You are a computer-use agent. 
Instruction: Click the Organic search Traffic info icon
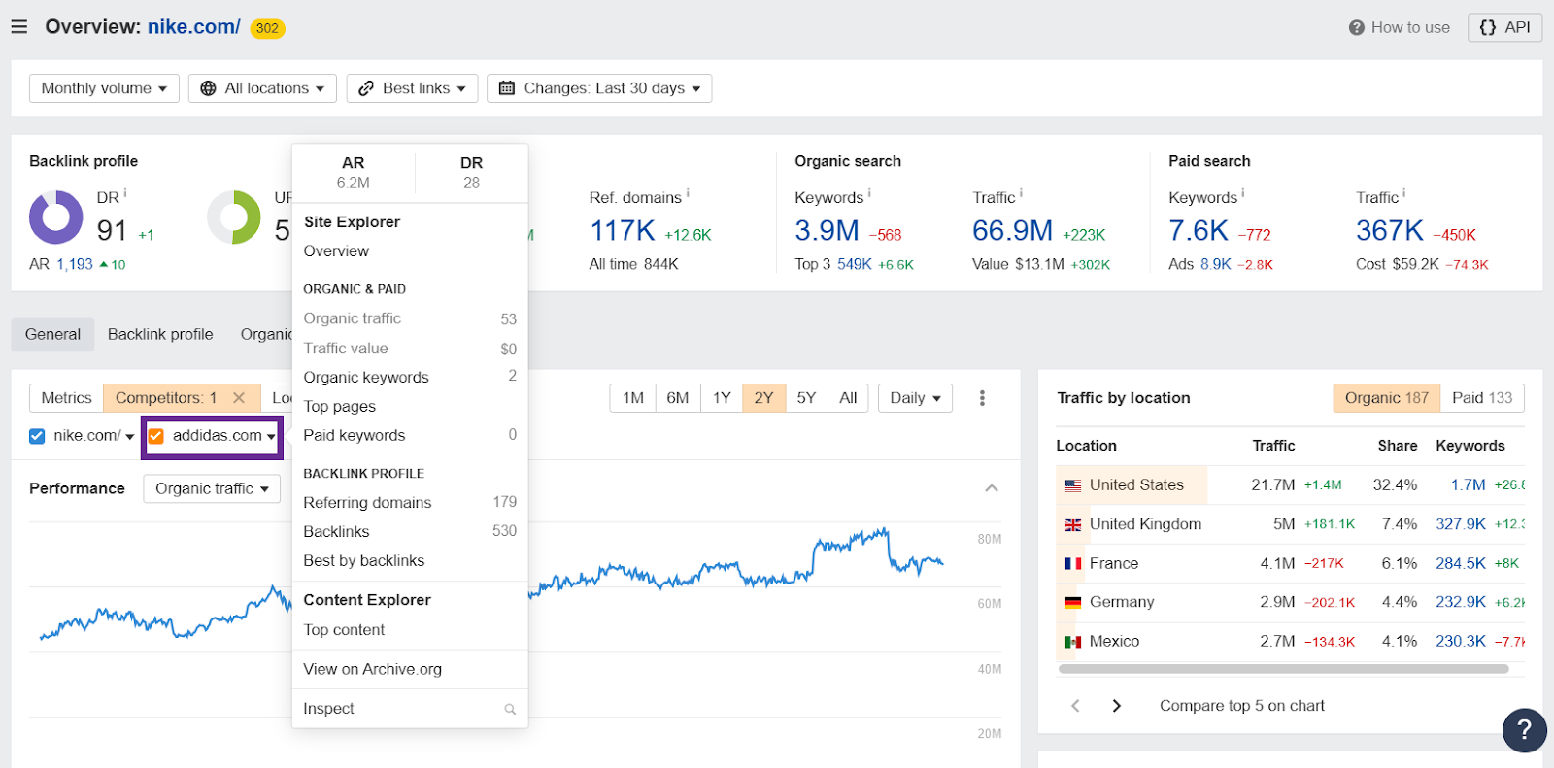1021,193
